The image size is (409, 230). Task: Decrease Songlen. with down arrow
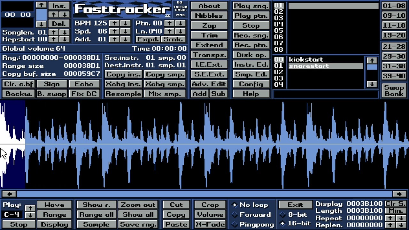(x=65, y=32)
